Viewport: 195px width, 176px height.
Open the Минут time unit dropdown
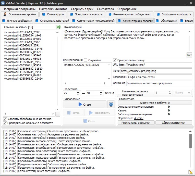point(183,93)
